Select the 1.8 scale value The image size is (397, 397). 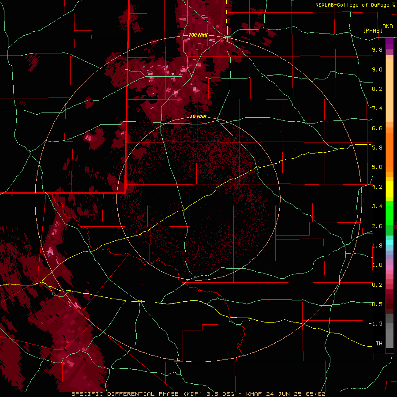pos(377,246)
